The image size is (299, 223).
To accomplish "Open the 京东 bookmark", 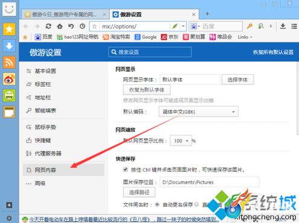I will (170, 37).
